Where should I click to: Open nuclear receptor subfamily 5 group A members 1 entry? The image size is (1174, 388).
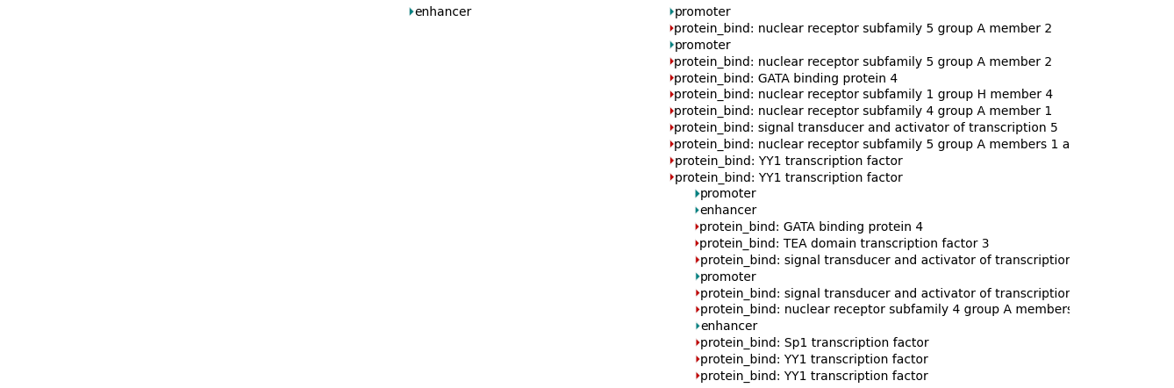coord(870,145)
